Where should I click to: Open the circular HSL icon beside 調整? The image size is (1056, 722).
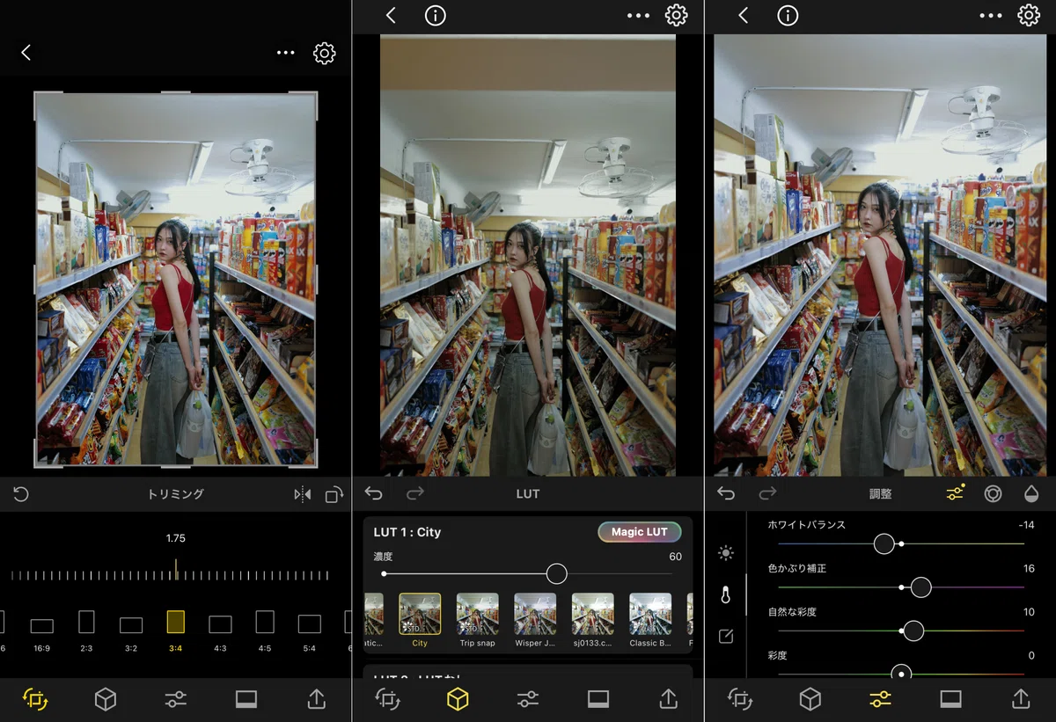click(993, 494)
